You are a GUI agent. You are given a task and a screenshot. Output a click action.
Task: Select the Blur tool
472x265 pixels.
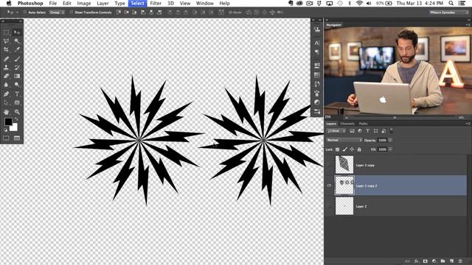pos(7,85)
